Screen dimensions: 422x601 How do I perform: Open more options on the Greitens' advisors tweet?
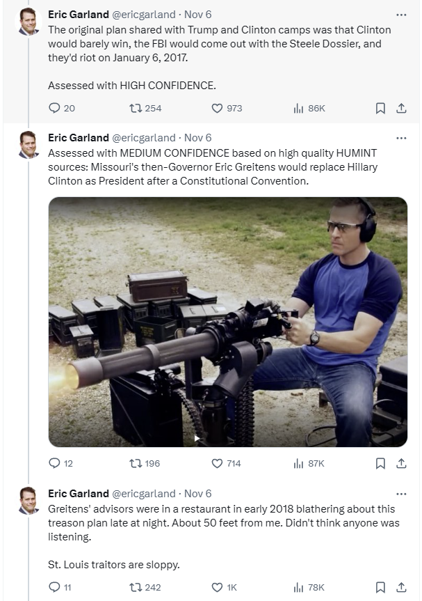[401, 494]
